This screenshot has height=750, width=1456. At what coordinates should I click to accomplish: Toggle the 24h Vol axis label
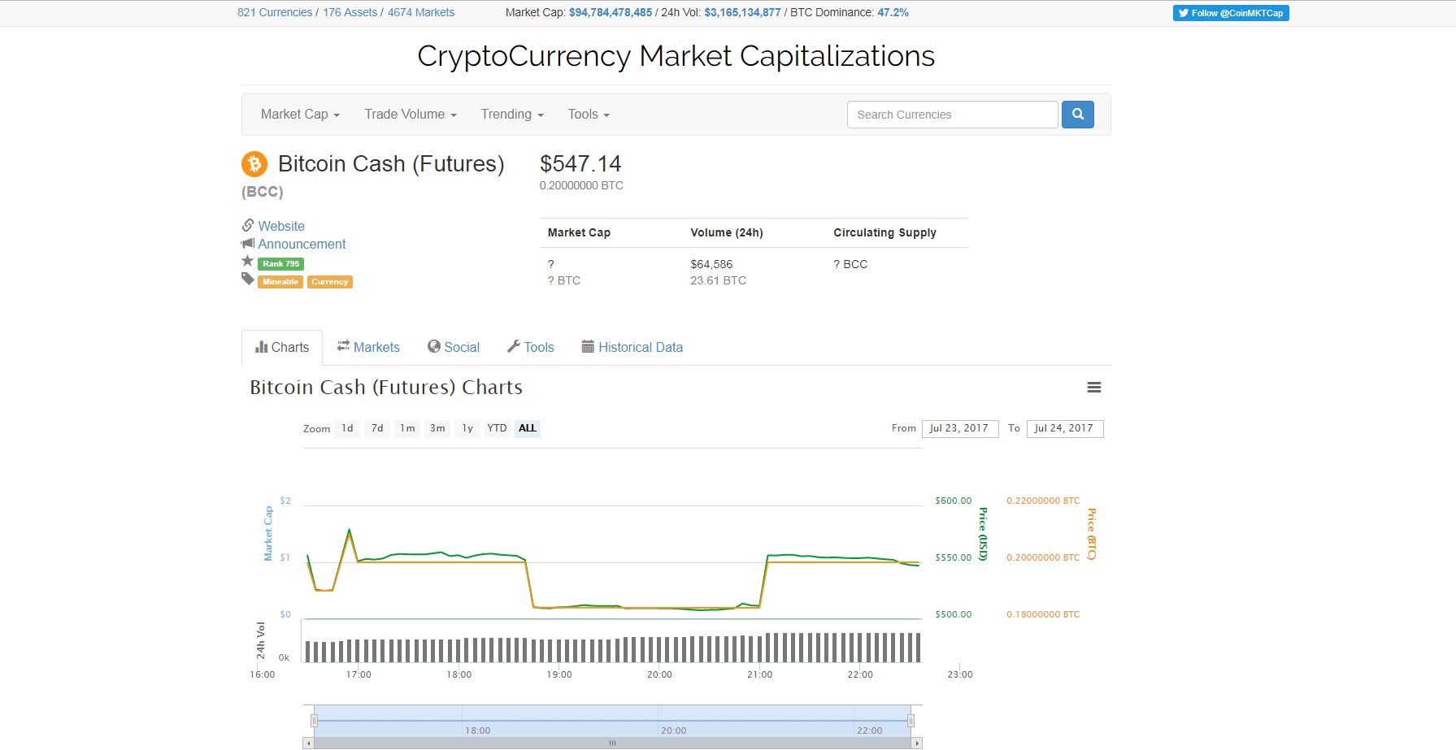click(x=261, y=640)
